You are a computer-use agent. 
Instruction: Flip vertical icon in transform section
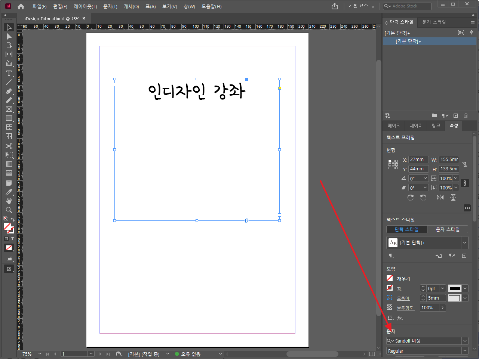453,198
